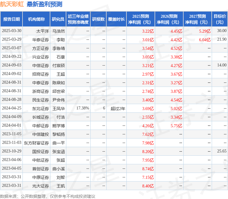Click analyst name 李聪
Viewport: 228px width, 199px height.
[61, 40]
